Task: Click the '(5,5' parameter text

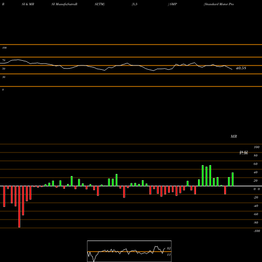Action: coord(135,4)
